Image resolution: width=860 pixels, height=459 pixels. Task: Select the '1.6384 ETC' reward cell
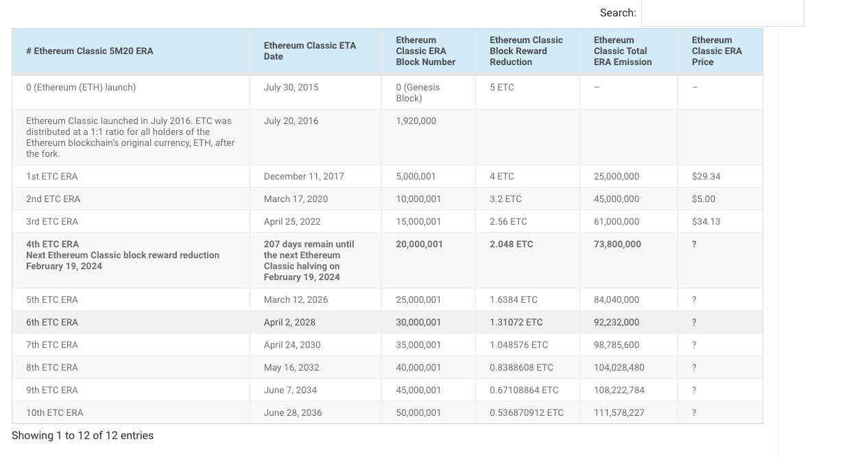[x=527, y=299]
